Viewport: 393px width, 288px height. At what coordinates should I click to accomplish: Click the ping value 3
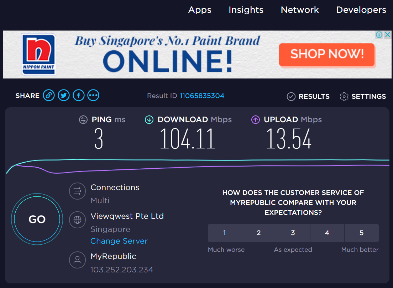coord(99,139)
